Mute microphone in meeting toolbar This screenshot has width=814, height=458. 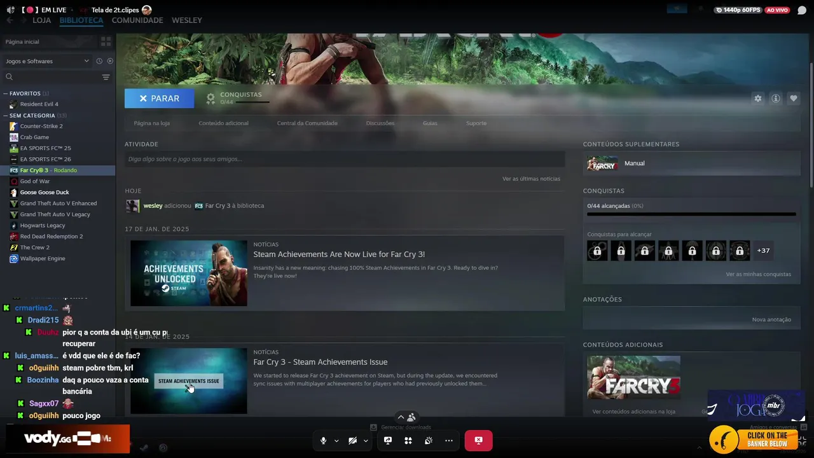[323, 440]
